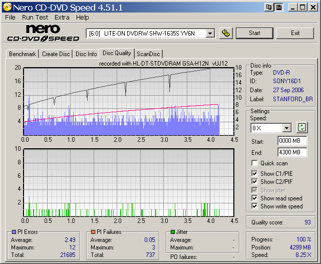Click the refresh speed icon next to 8X
Screen dimensions: 321x264
tap(302, 127)
